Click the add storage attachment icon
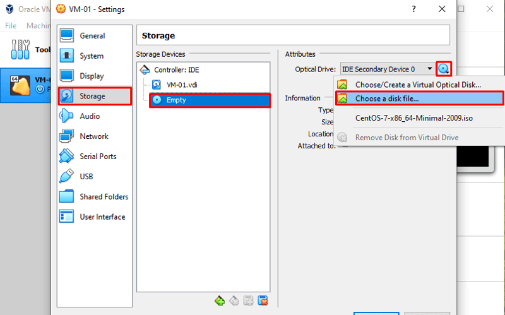Viewport: 505px width, 315px height. click(x=248, y=301)
